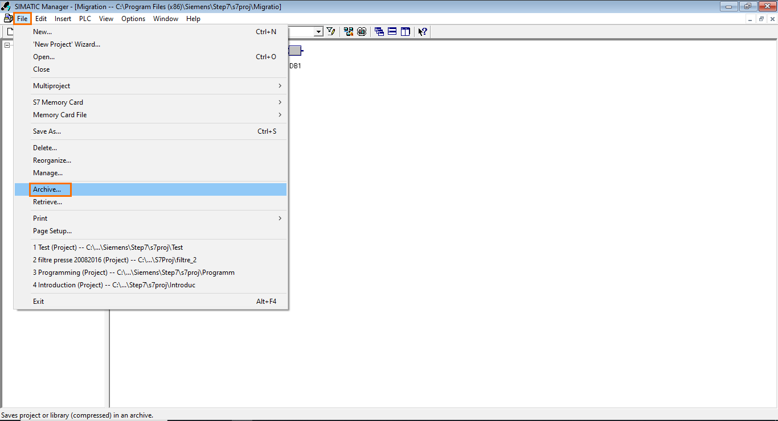This screenshot has height=421, width=778.
Task: Open the Simulation (PLCSIM) toolbar icon
Action: click(x=362, y=31)
